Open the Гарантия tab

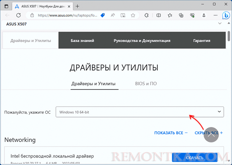coord(202,40)
